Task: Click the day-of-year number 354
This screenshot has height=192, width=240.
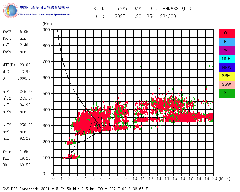Action: (151, 16)
